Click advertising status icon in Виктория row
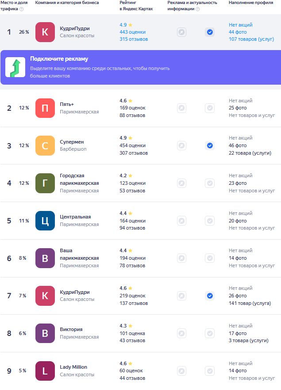 click(181, 333)
